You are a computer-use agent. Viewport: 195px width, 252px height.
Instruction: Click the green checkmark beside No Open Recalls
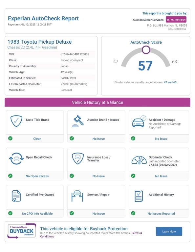[10, 176]
